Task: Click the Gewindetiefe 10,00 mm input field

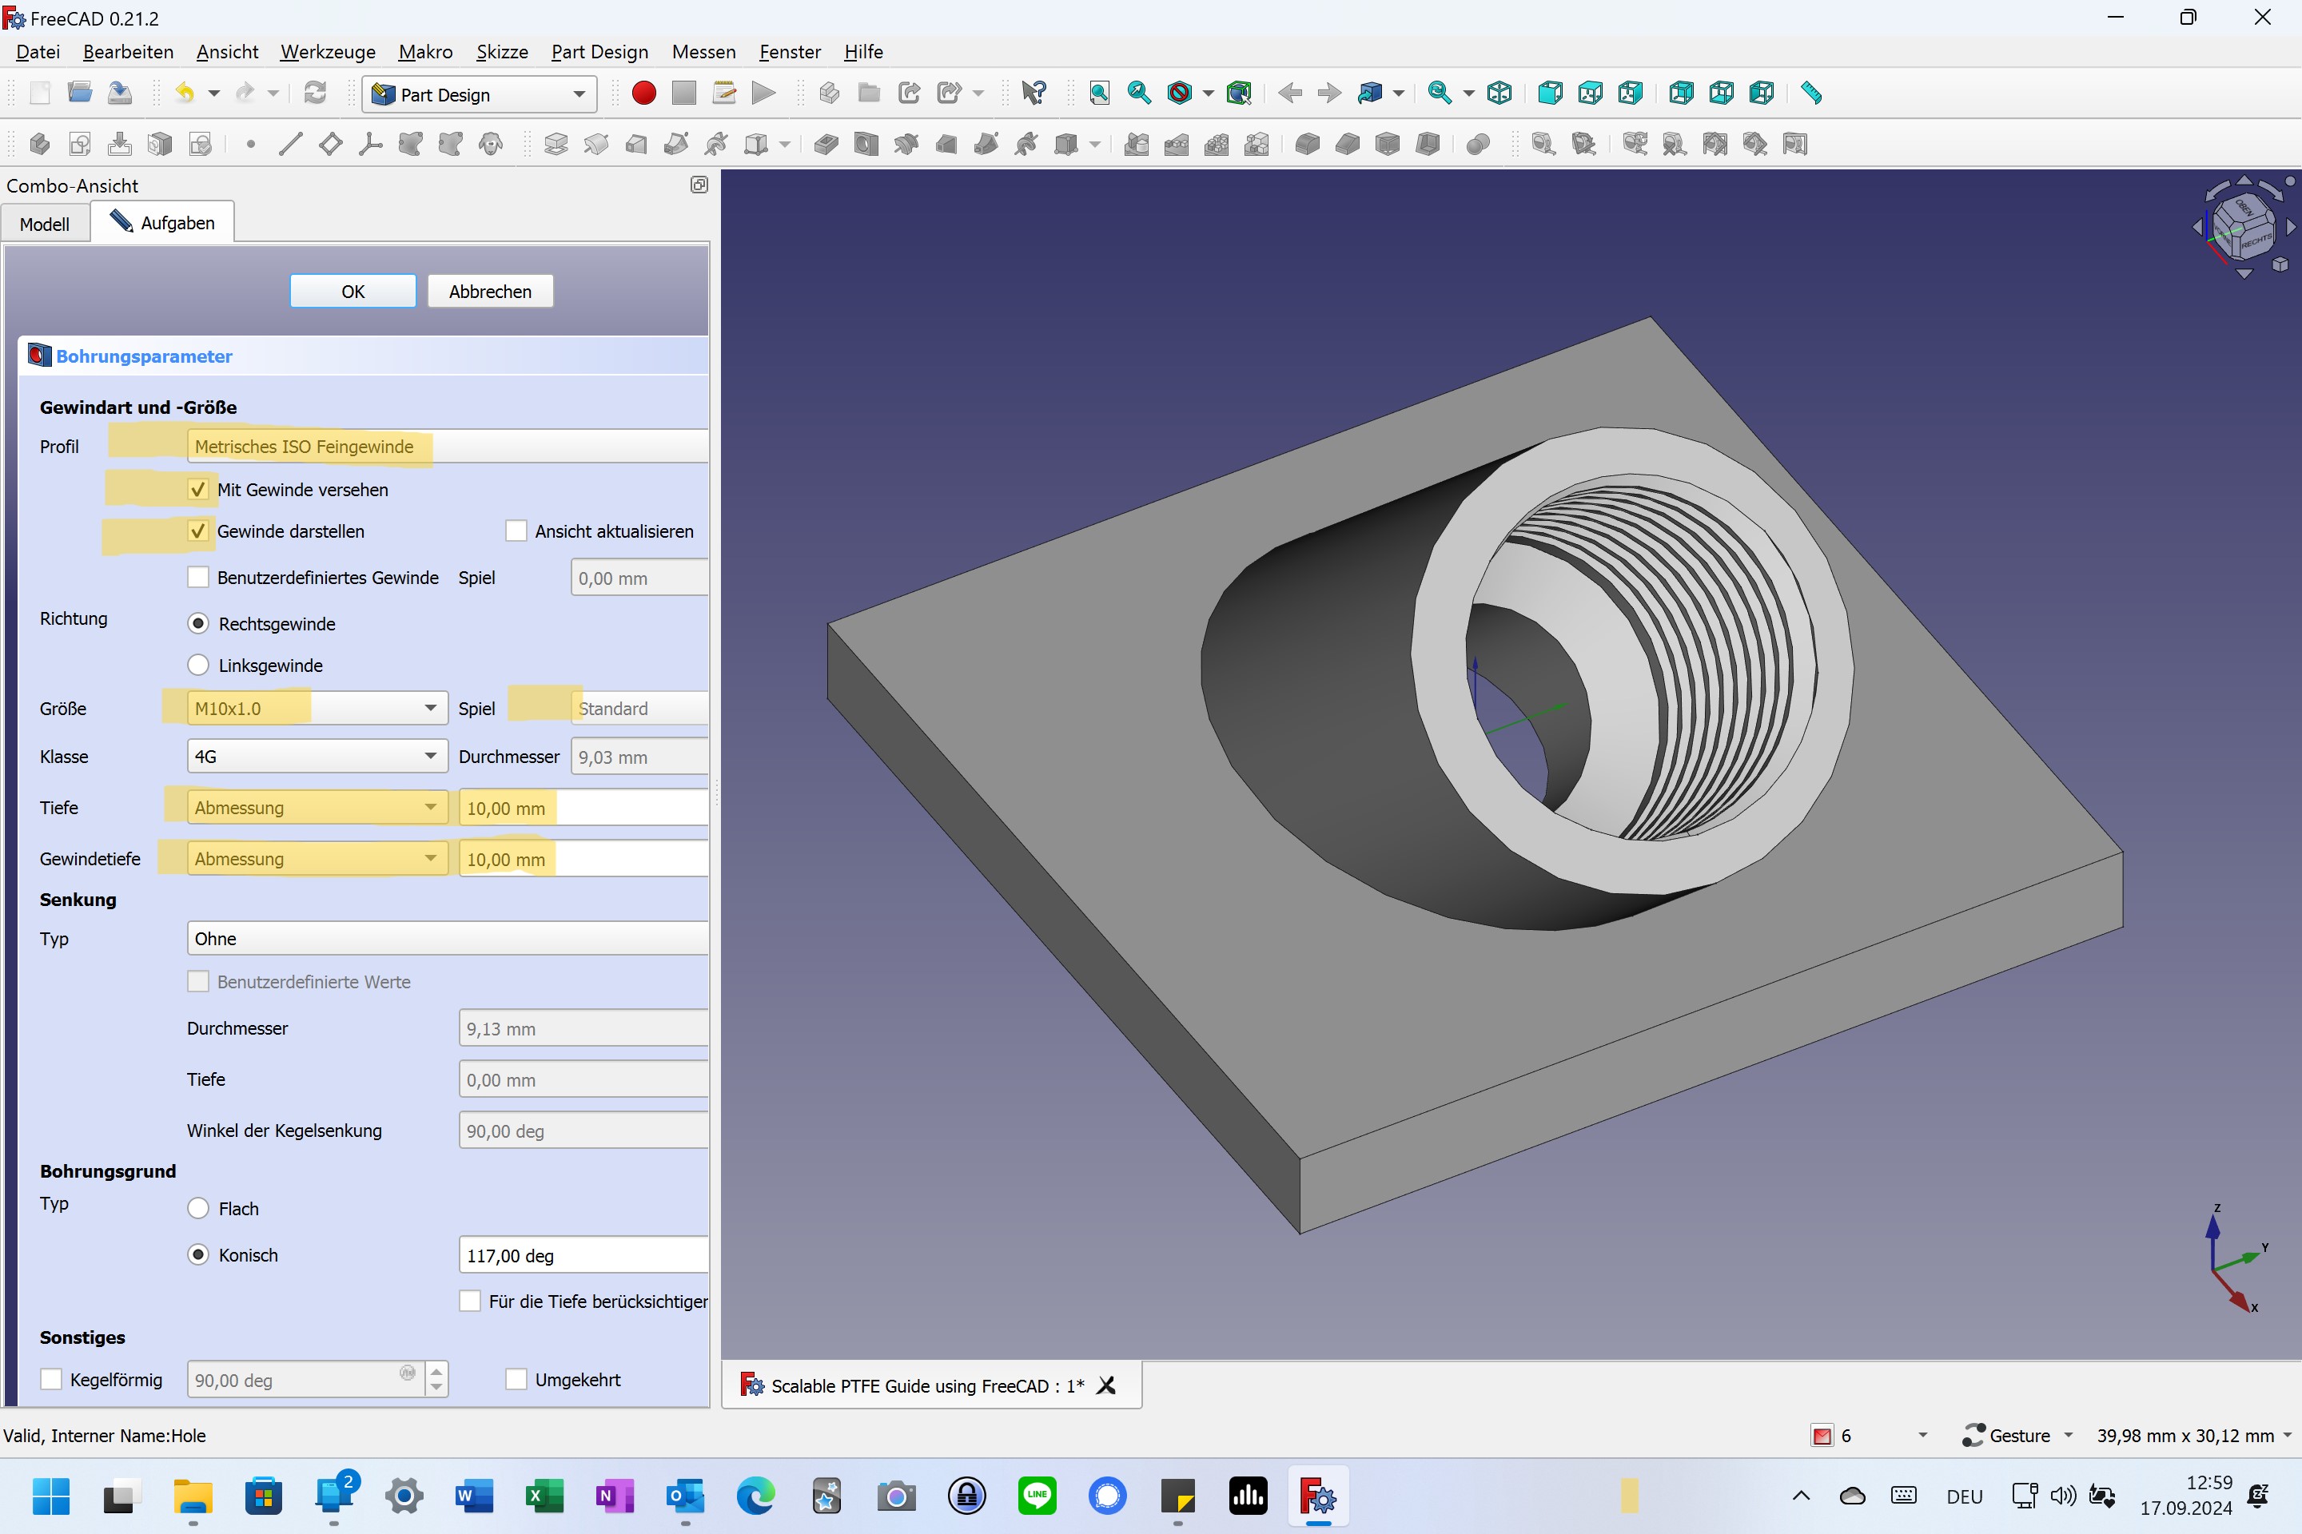Action: pos(583,859)
